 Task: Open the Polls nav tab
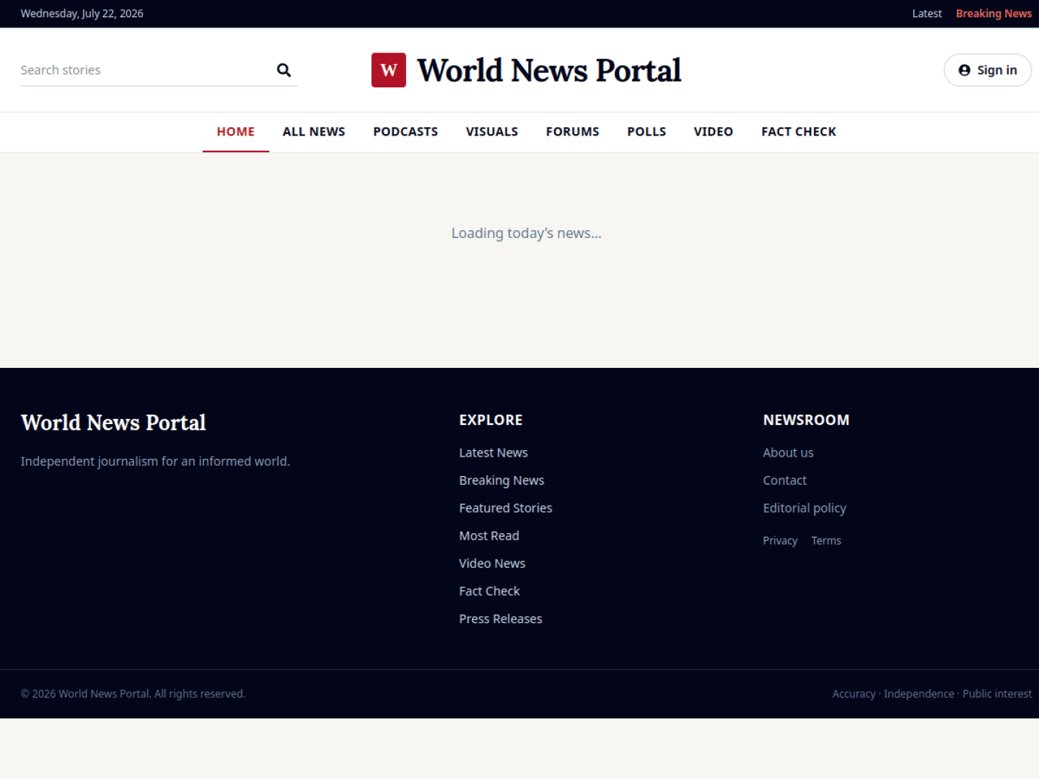click(x=646, y=131)
